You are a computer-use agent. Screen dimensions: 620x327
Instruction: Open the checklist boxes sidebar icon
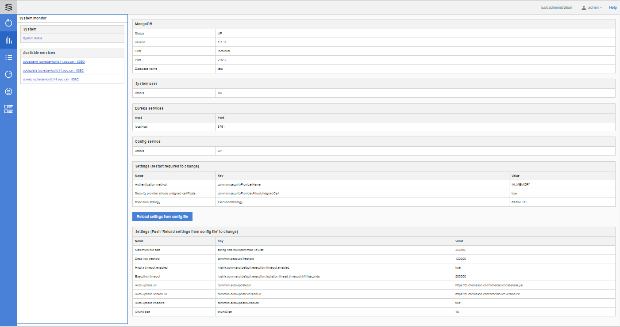(8, 109)
